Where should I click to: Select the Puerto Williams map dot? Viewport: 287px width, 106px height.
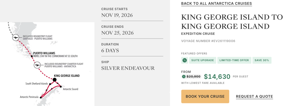click(x=32, y=56)
